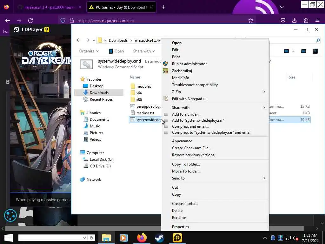Choose MediaInfo in context menu
Screen dimensions: 325x244
(180, 78)
